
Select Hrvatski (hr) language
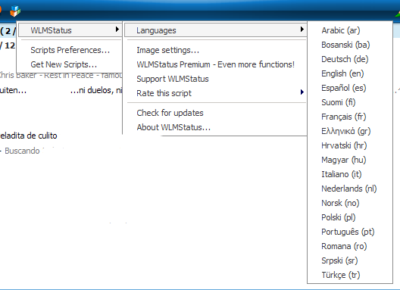pos(350,145)
